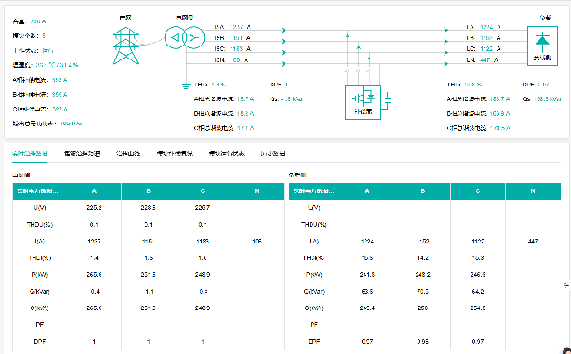Screen dimensions: 571x354
Task: Switch to the third tab in the tab row
Action: pos(128,154)
